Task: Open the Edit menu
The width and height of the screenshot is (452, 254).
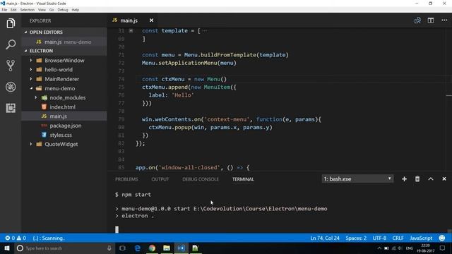Action: tap(13, 10)
